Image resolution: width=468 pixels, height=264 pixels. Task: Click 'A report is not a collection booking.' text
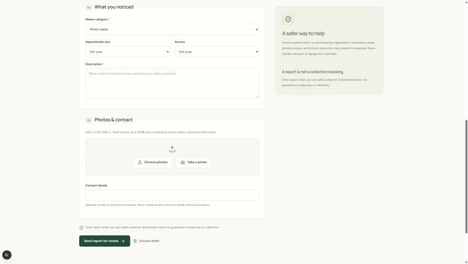tap(313, 72)
